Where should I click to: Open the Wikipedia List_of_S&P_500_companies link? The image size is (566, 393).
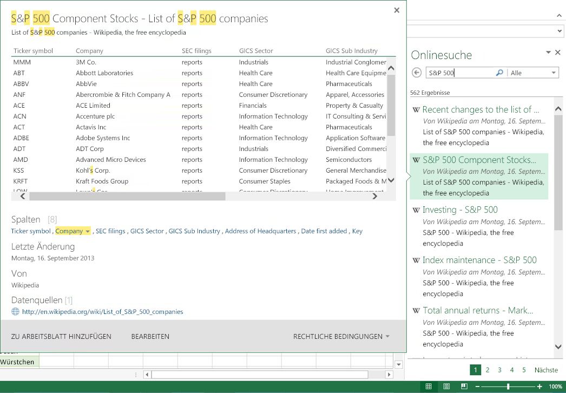click(102, 311)
